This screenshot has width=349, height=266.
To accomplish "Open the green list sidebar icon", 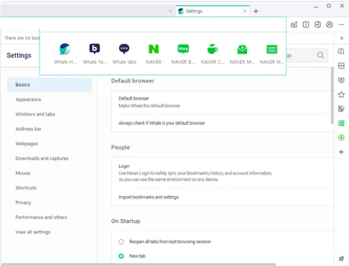I will pyautogui.click(x=341, y=123).
